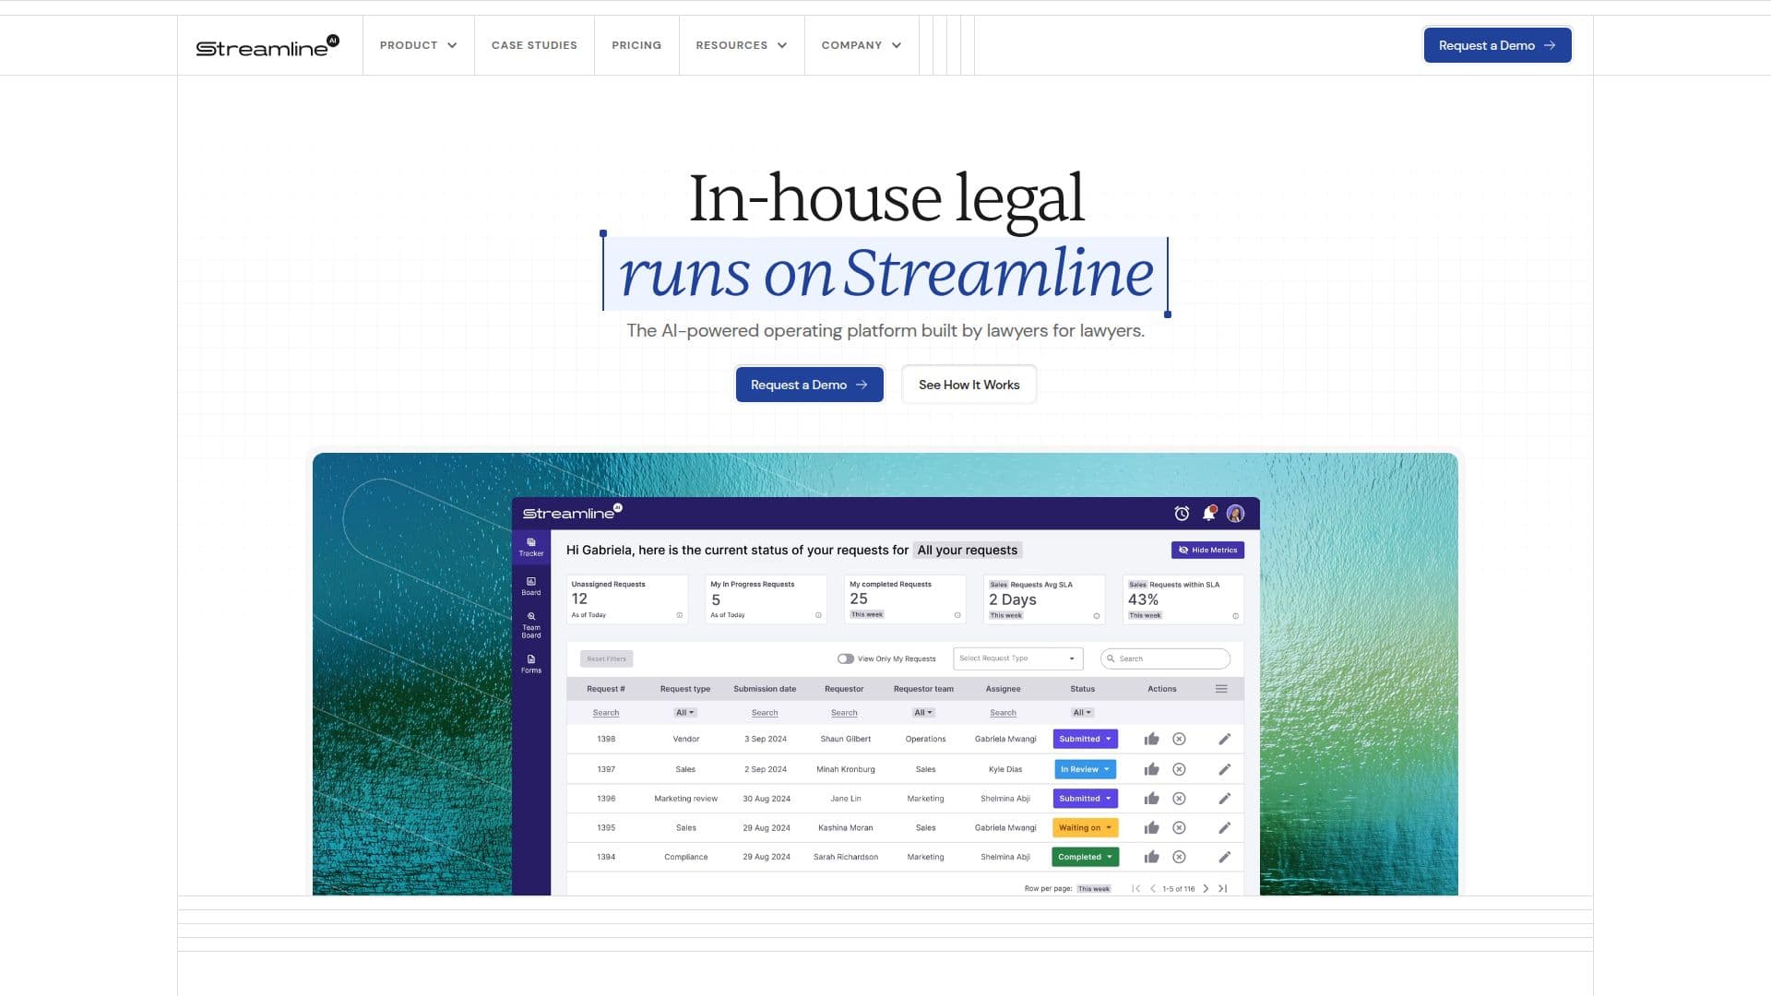Approve request 1394 with thumbs-up icon
The height and width of the screenshot is (996, 1771).
pyautogui.click(x=1151, y=857)
